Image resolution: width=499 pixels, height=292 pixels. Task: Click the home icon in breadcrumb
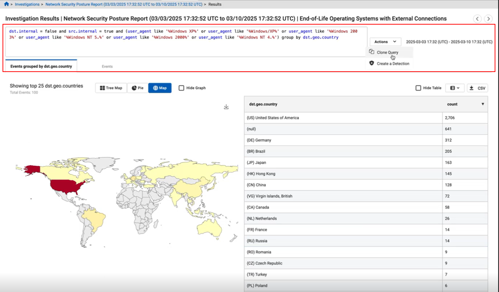pyautogui.click(x=6, y=4)
